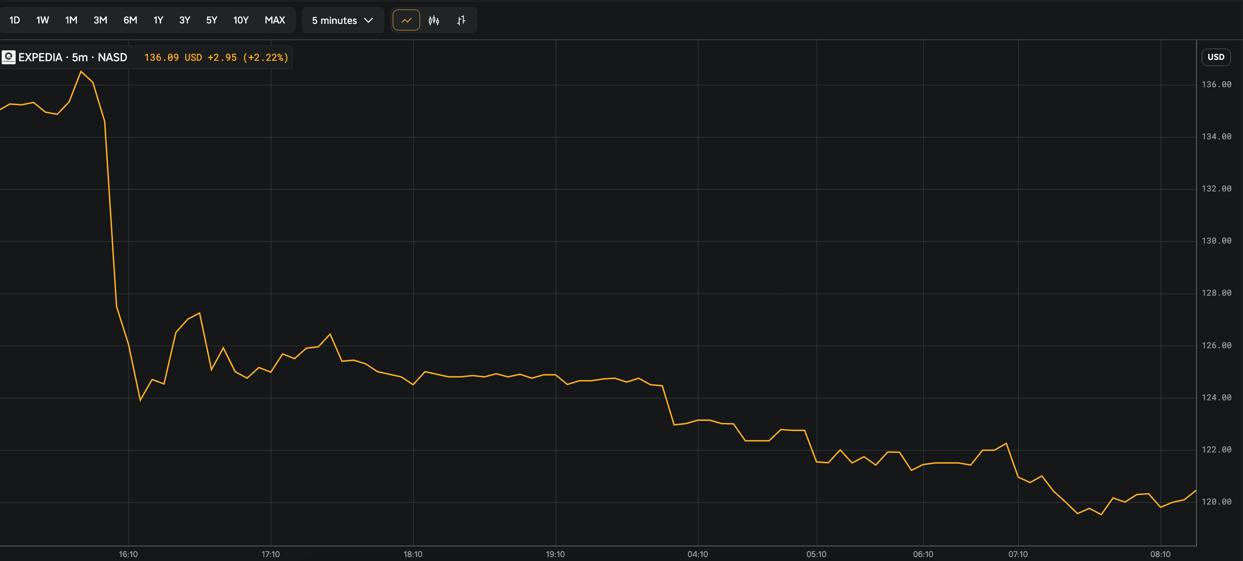Select the line chart style icon
Image resolution: width=1243 pixels, height=561 pixels.
(x=406, y=20)
